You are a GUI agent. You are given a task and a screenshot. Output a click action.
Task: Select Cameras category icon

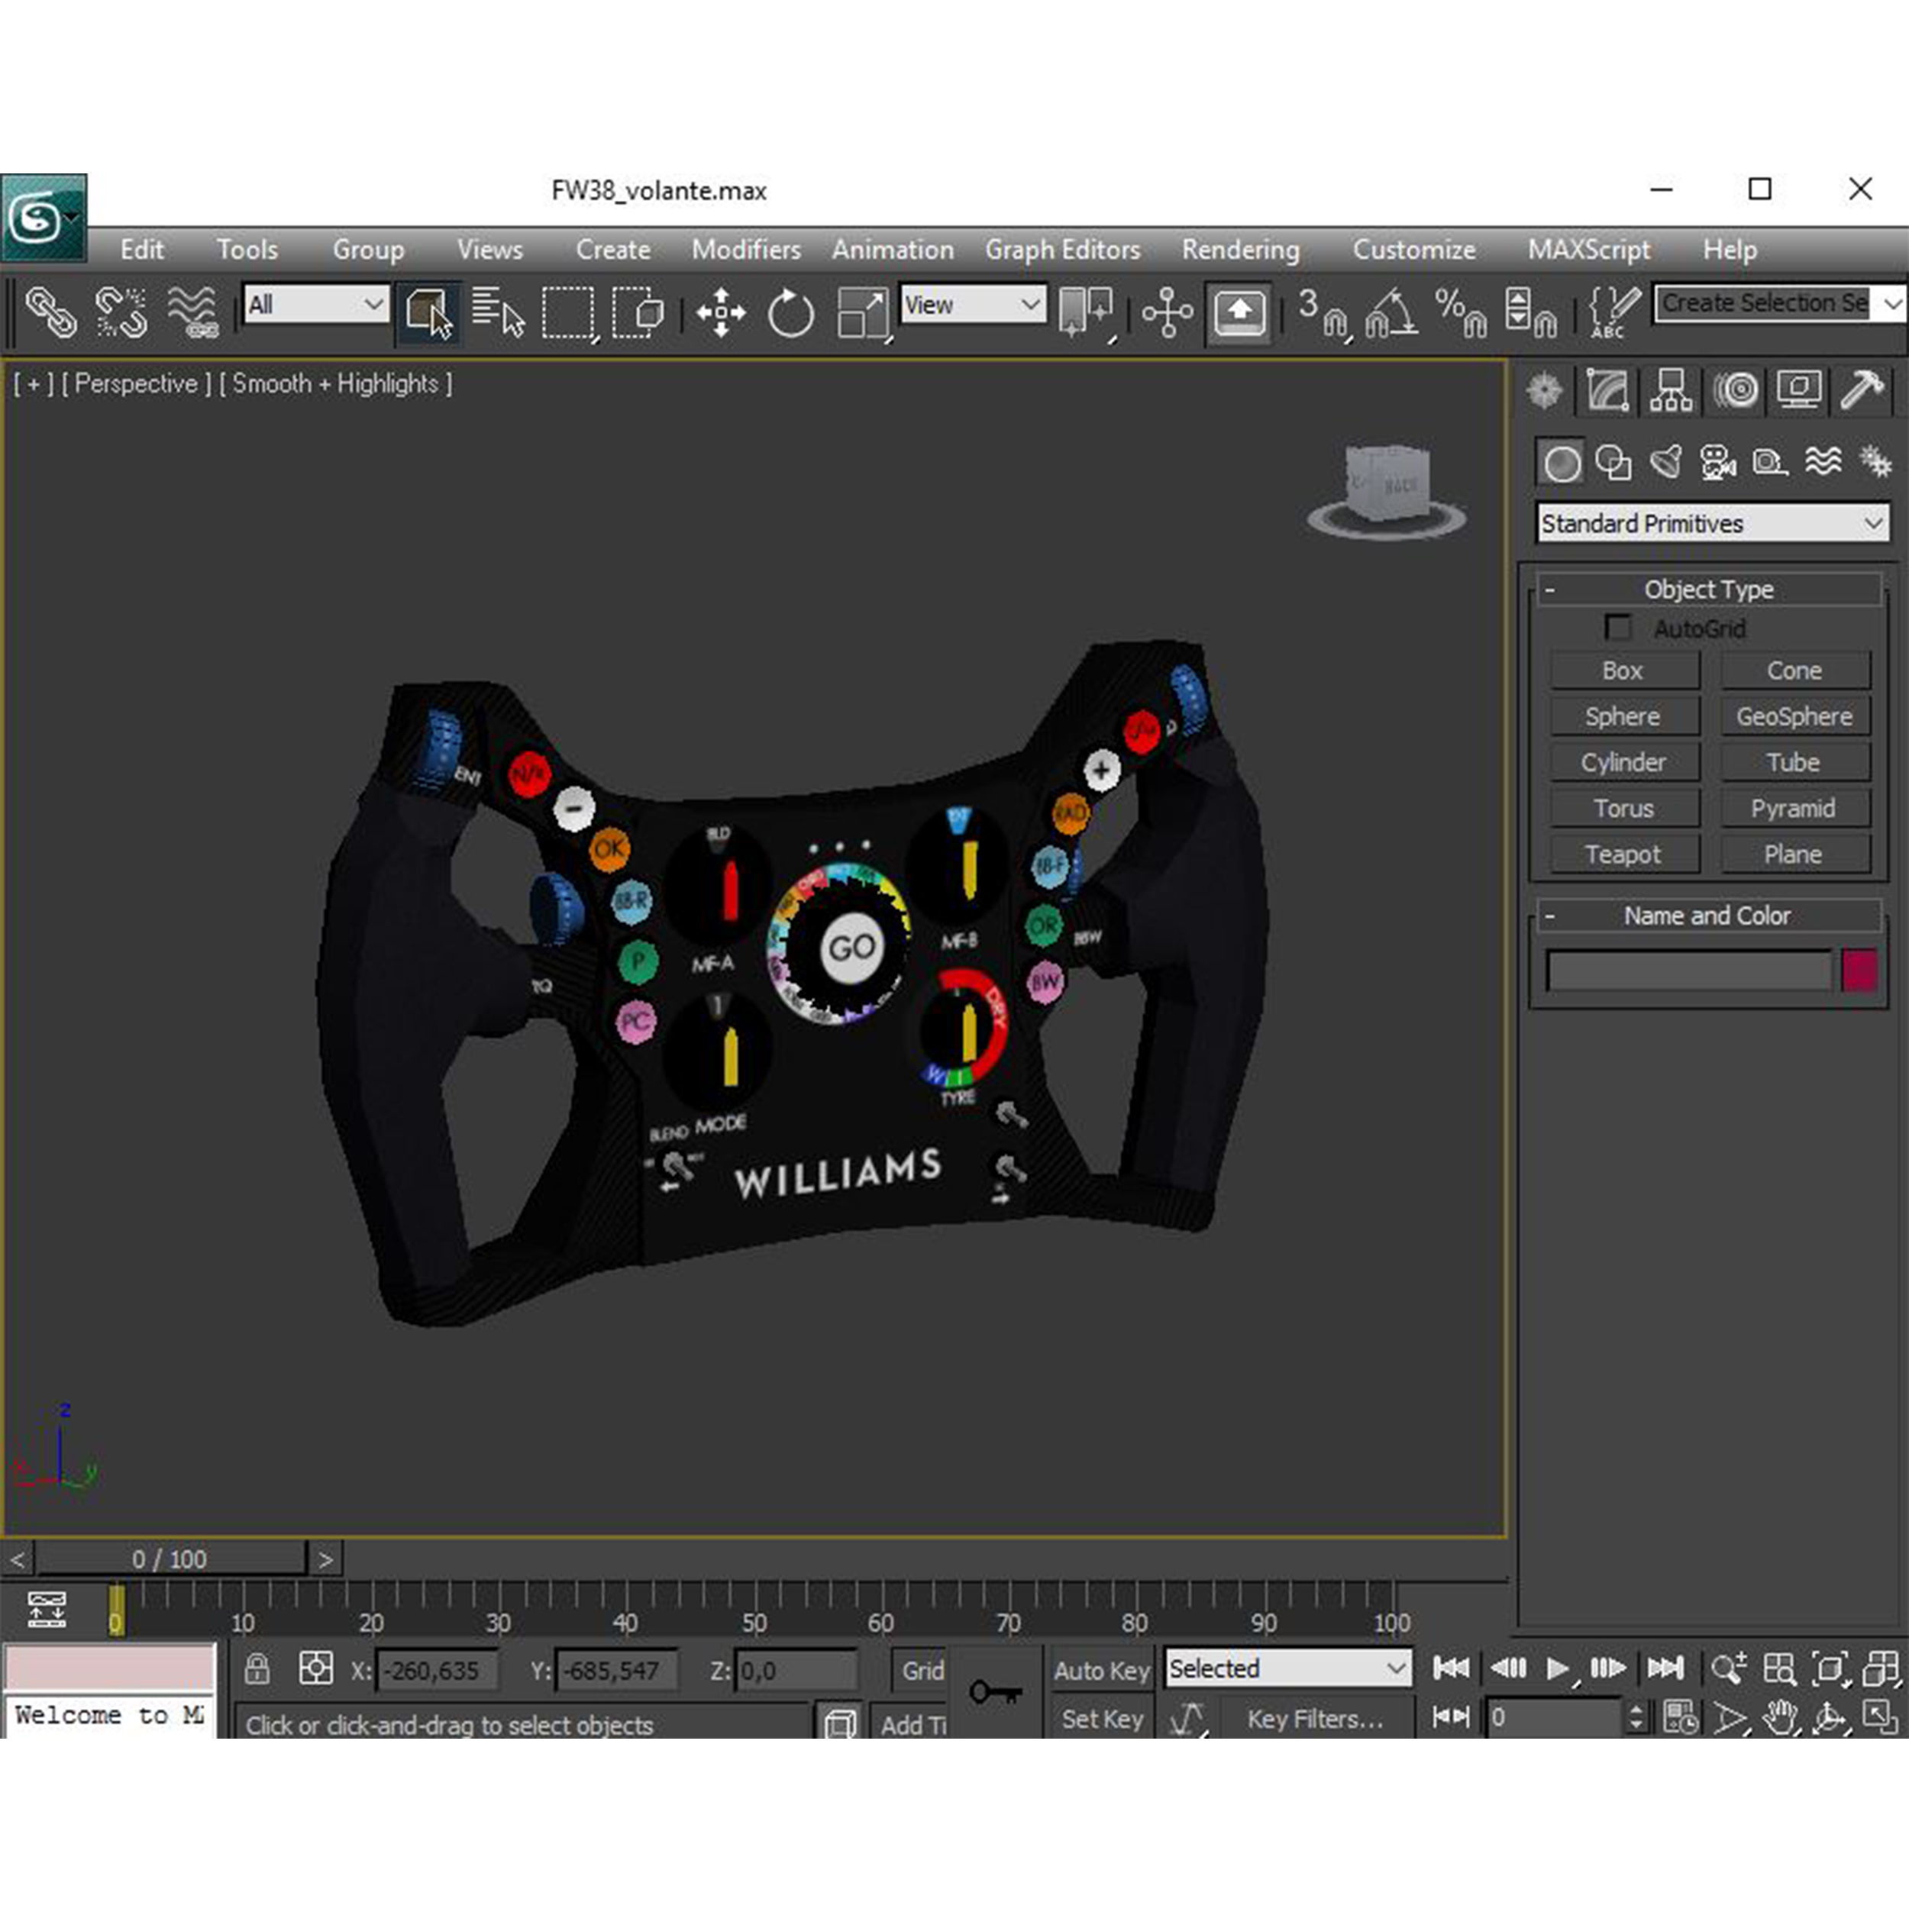pyautogui.click(x=1718, y=463)
